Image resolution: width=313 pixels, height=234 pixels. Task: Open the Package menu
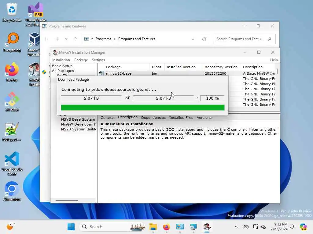coord(81,60)
